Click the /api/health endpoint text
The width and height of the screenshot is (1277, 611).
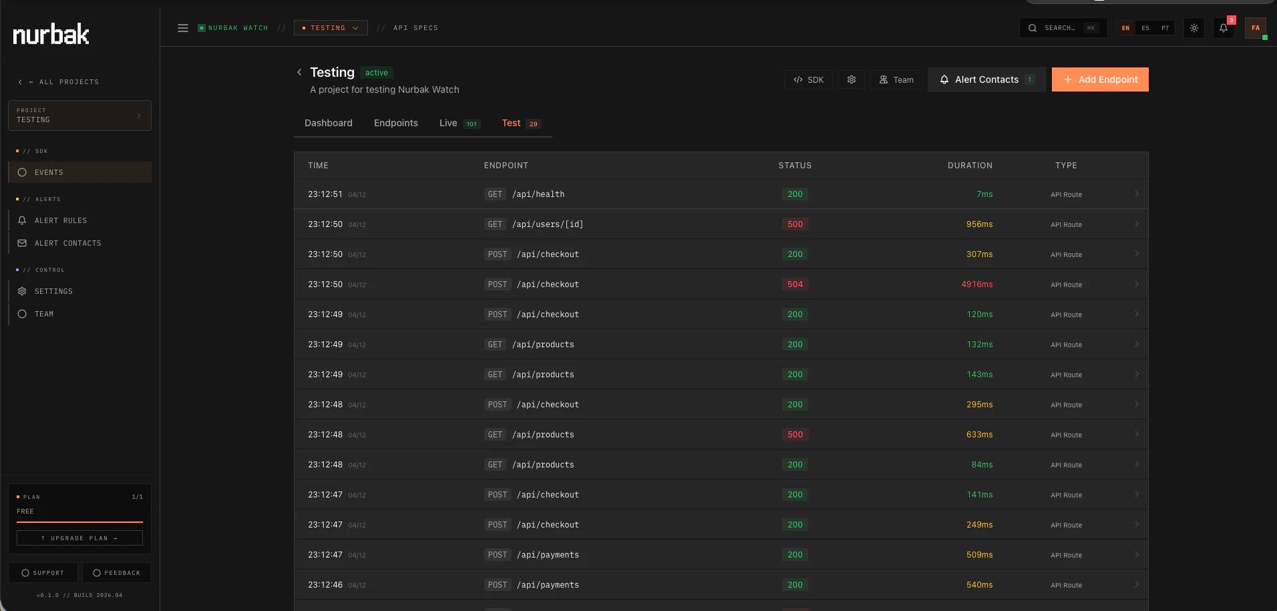click(538, 194)
